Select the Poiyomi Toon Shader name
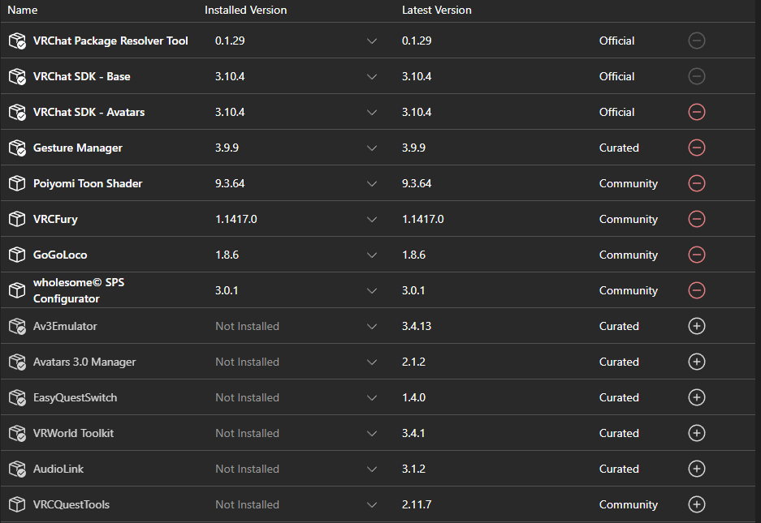The height and width of the screenshot is (523, 761). tap(88, 183)
